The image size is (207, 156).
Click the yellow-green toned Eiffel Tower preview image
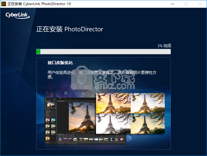[148, 123]
